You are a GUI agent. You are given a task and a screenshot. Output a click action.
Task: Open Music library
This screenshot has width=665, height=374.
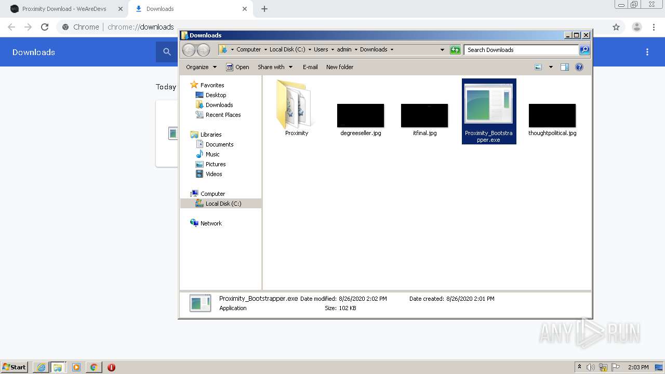(x=208, y=154)
